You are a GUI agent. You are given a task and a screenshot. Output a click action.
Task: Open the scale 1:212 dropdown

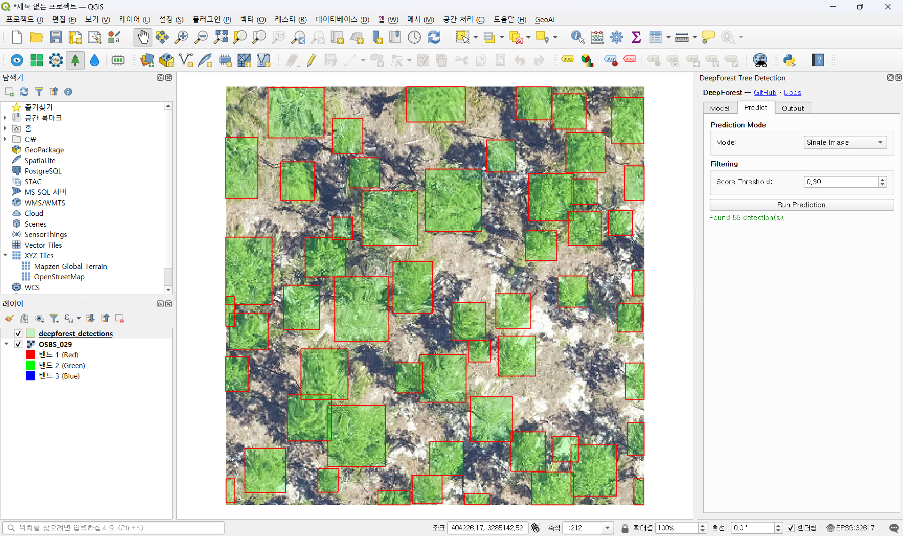(x=607, y=528)
